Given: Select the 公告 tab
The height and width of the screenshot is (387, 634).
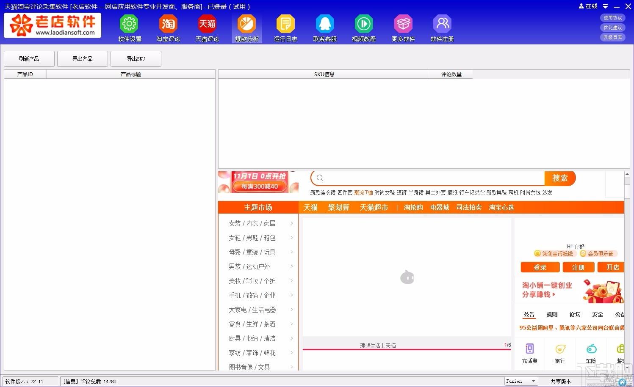Looking at the screenshot, I should (x=529, y=314).
